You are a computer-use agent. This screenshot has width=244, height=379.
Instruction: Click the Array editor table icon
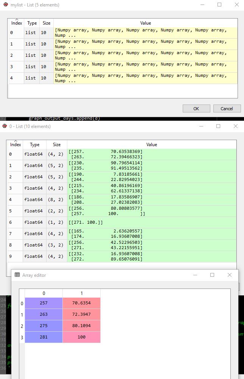[x=17, y=275]
